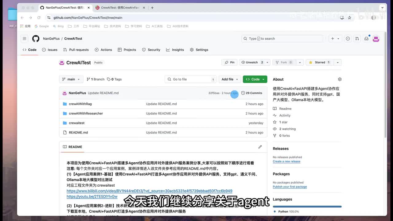This screenshot has height=221, width=393.
Task: Open the Readme link in About
Action: coord(282,109)
